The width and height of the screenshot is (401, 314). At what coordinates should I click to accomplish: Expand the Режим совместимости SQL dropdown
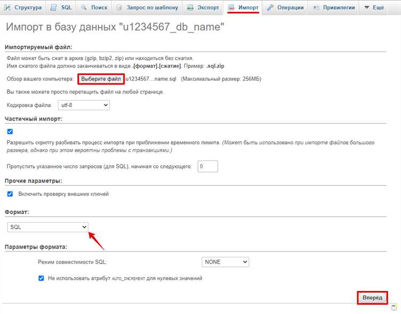click(x=225, y=262)
